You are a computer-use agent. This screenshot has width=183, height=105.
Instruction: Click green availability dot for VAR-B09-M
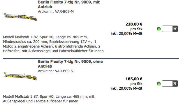point(159,29)
